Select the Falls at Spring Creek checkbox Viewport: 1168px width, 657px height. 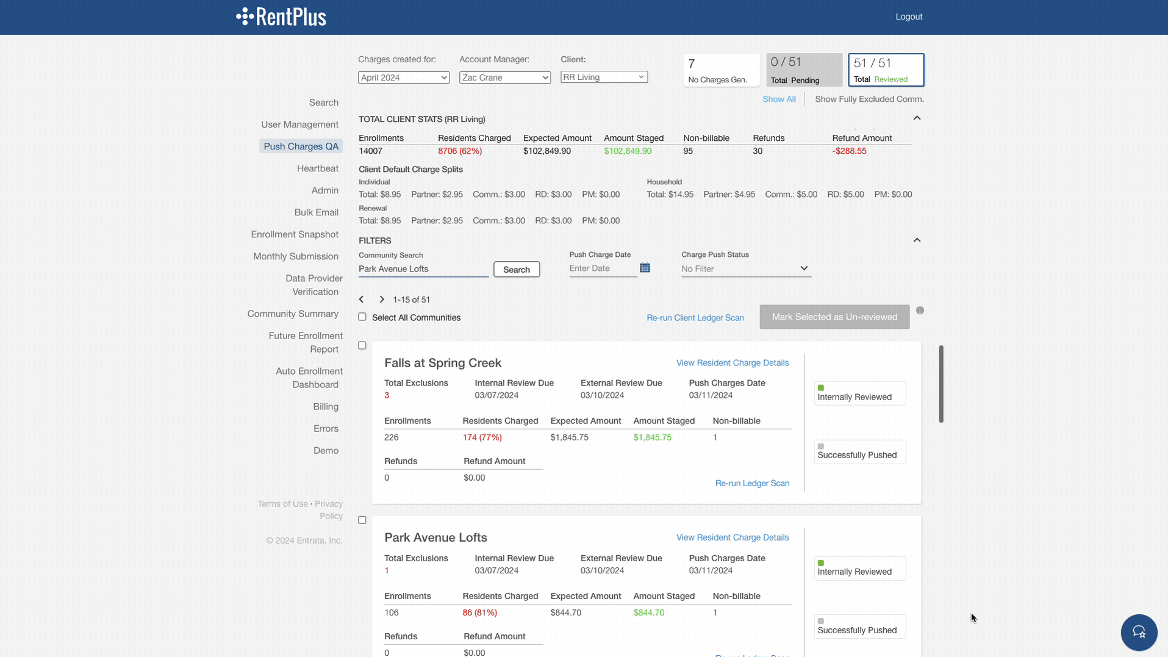click(x=362, y=345)
